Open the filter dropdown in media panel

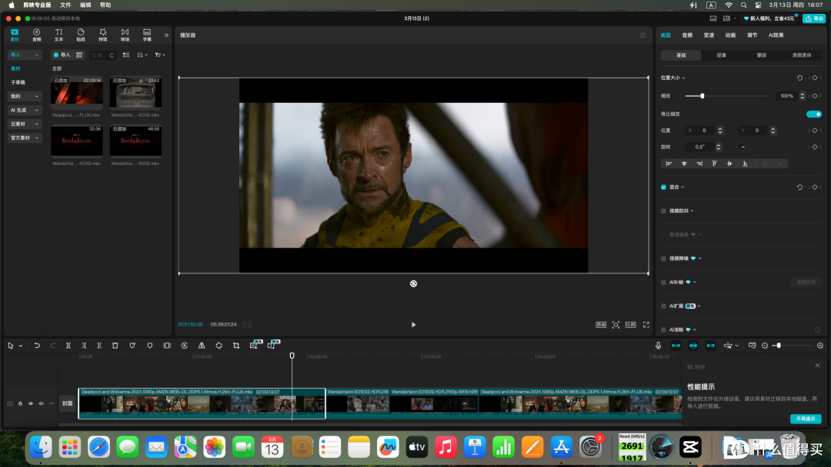159,55
